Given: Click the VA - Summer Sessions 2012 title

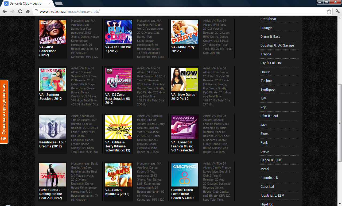Looking at the screenshot, I should coord(50,97).
